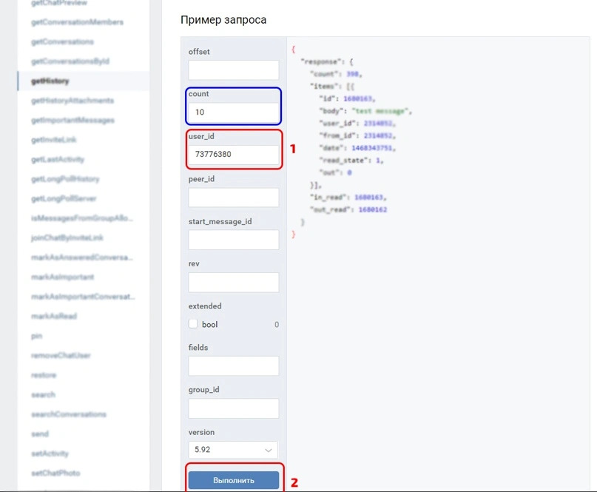Click the offset input field
The width and height of the screenshot is (597, 492).
click(233, 70)
